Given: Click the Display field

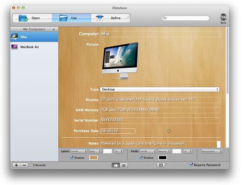Looking at the screenshot, I should click(x=160, y=100).
